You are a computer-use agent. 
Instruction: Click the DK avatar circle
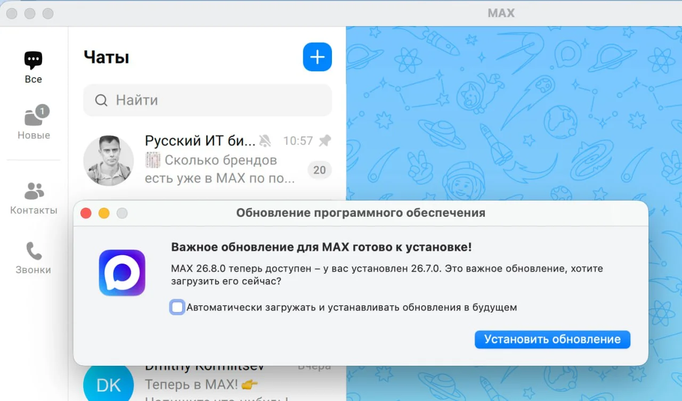click(109, 382)
